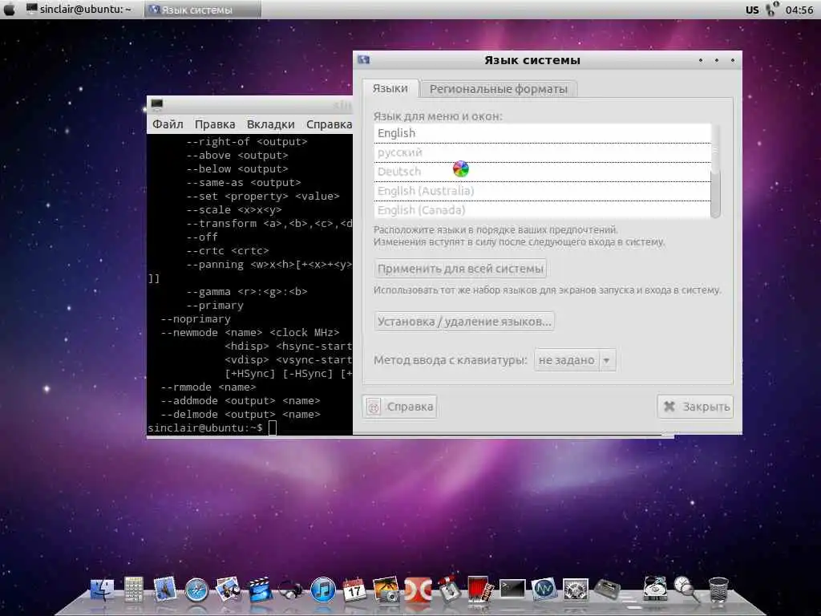Launch the calculator dock icon
This screenshot has height=616, width=821.
[134, 589]
